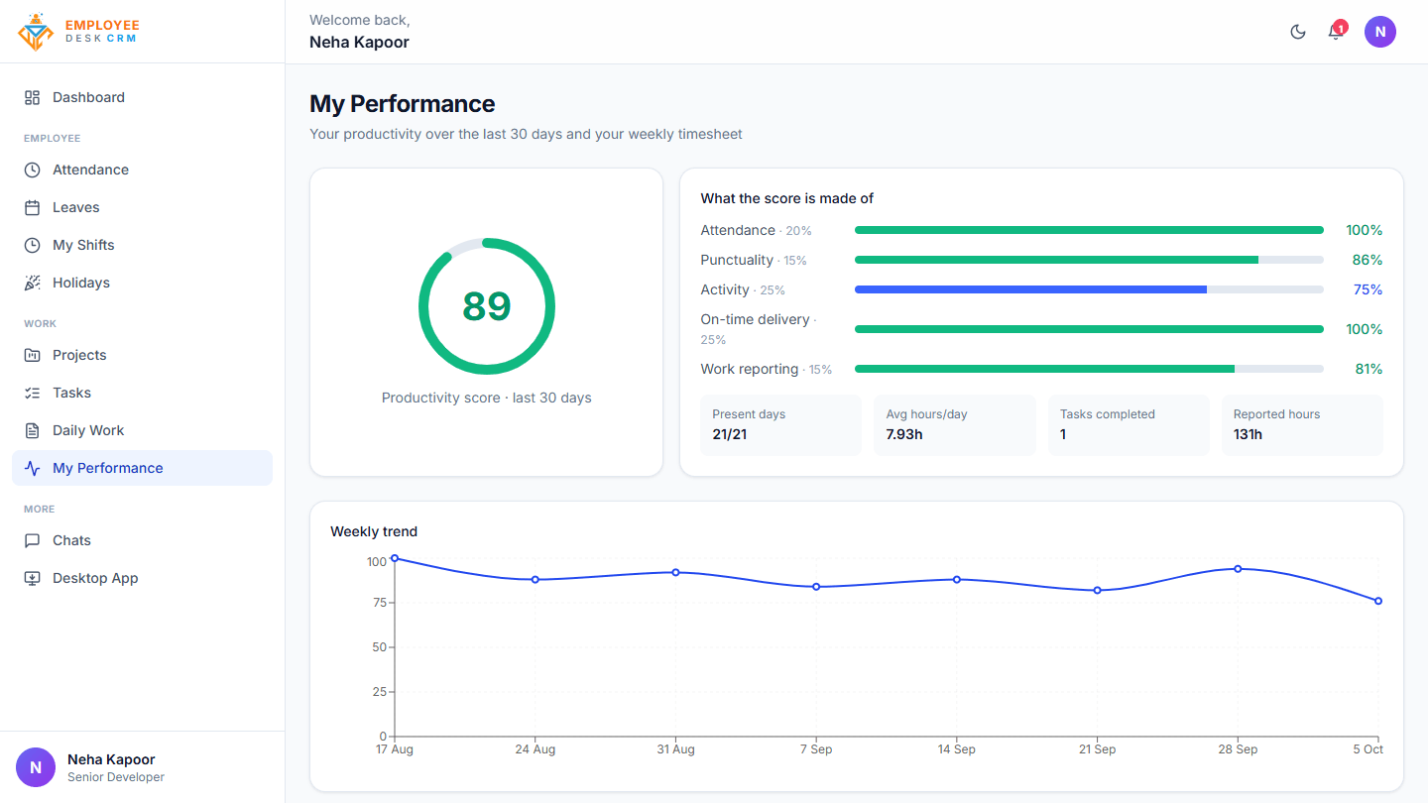Click the Avg hours/day 7.93h card
Image resolution: width=1428 pixels, height=803 pixels.
click(954, 425)
